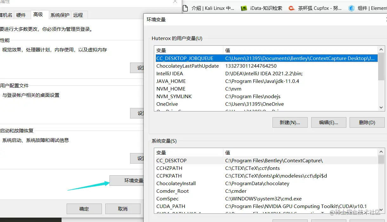Click user variables scrollbar down arrow
This screenshot has height=222, width=387.
381,108
